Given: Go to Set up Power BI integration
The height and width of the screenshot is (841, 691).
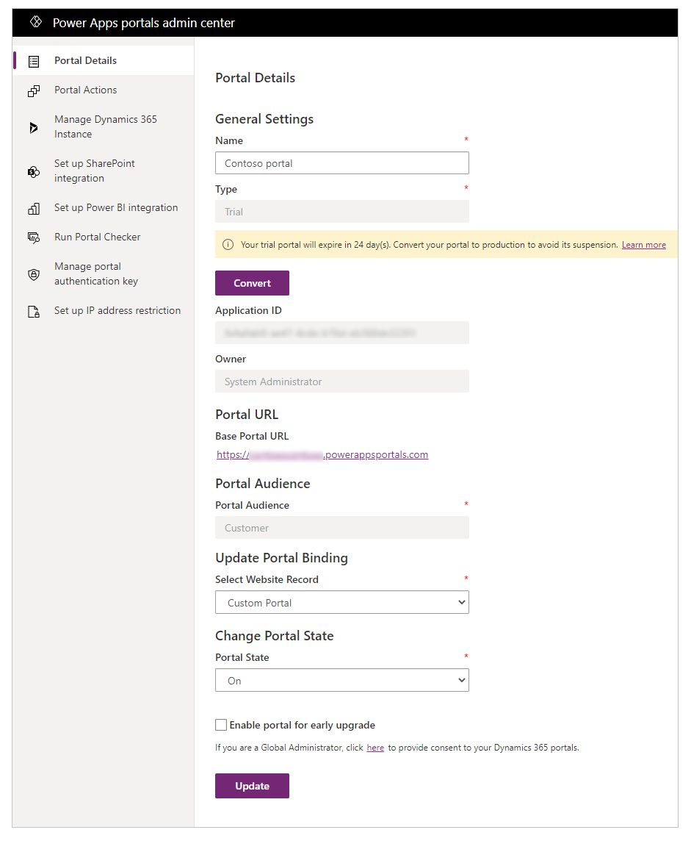Looking at the screenshot, I should coord(116,208).
